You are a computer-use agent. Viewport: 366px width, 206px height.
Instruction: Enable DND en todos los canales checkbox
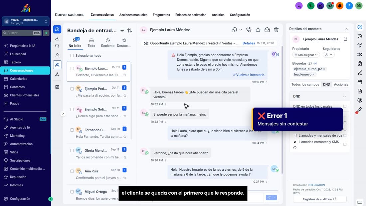point(345,106)
